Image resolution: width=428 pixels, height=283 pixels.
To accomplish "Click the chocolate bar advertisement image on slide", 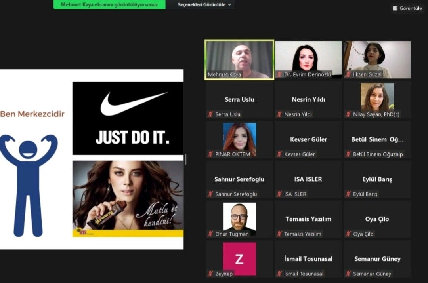I will (x=128, y=199).
